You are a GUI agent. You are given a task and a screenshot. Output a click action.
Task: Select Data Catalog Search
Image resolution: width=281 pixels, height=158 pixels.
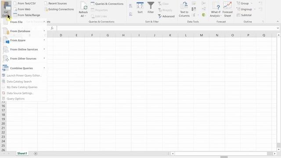point(24,82)
